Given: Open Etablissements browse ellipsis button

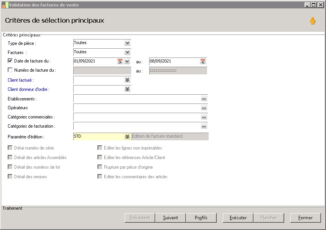Looking at the screenshot, I should click(x=204, y=99).
